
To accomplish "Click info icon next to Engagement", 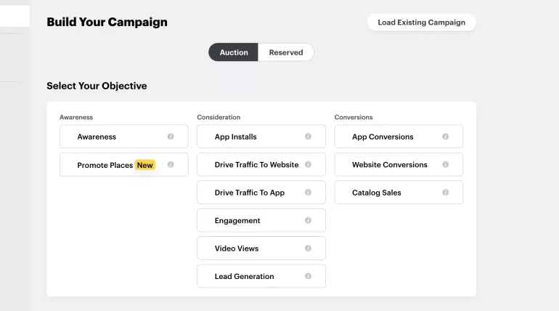I will 308,220.
